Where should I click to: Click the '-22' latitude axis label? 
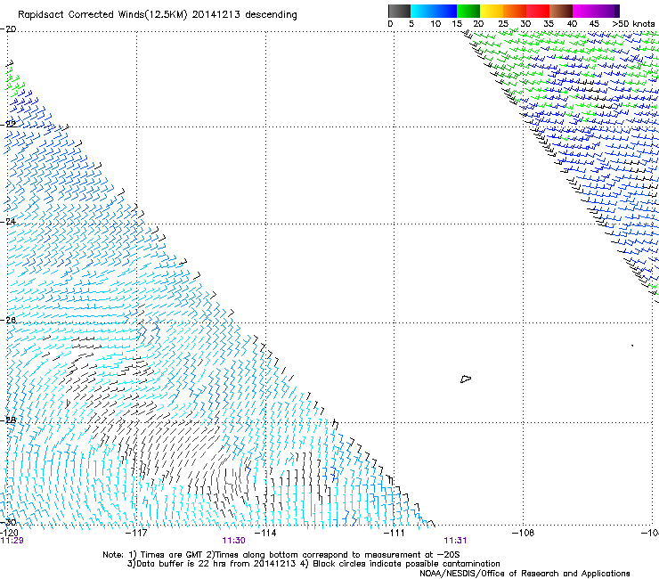pyautogui.click(x=8, y=124)
